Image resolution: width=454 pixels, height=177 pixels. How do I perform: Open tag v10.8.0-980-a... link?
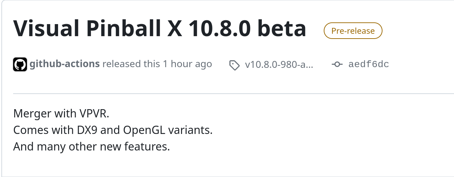point(279,64)
